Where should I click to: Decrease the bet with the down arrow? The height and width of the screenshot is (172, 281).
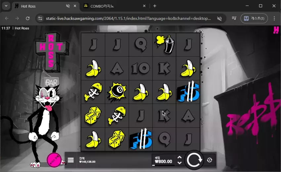[180, 162]
